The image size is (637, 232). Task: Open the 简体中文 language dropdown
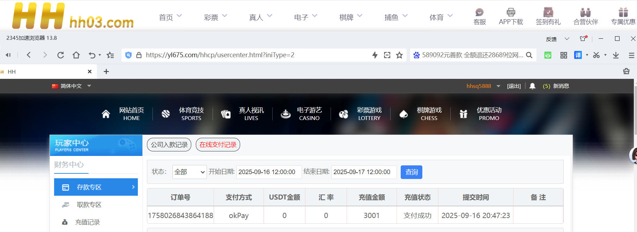click(72, 86)
